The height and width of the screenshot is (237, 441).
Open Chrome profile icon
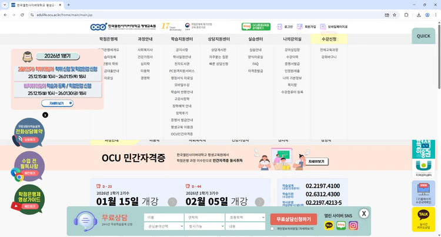pyautogui.click(x=427, y=15)
